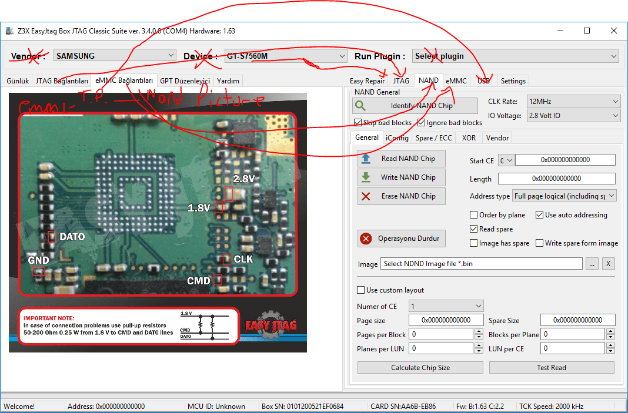Click the magnifier icon on Identify NAND Chip
The height and width of the screenshot is (413, 628).
[360, 106]
